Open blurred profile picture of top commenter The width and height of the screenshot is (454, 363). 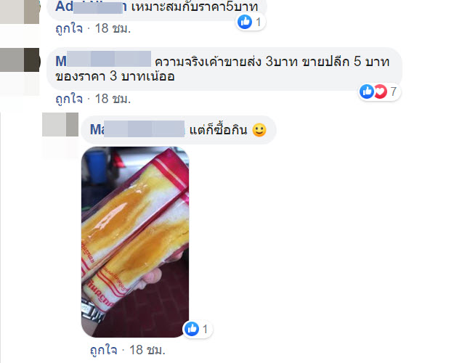tap(20, 12)
